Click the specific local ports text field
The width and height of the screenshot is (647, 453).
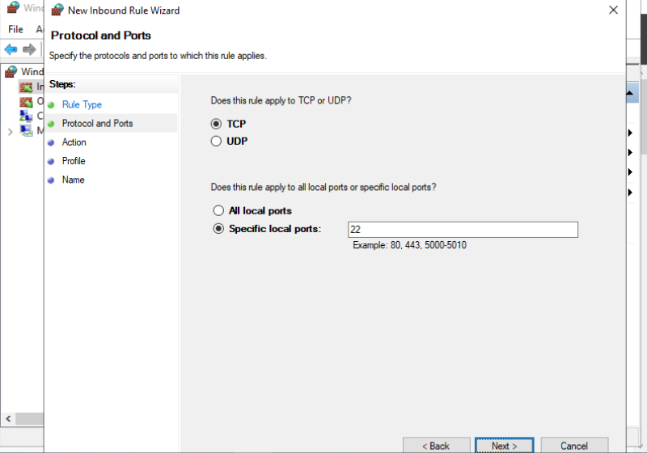(463, 230)
